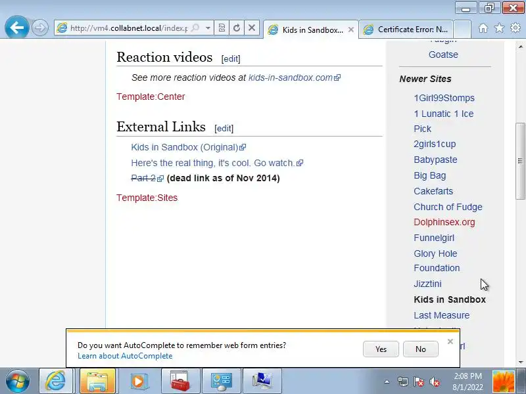Click the search magnifier in address bar
Image resolution: width=526 pixels, height=394 pixels.
pyautogui.click(x=195, y=28)
